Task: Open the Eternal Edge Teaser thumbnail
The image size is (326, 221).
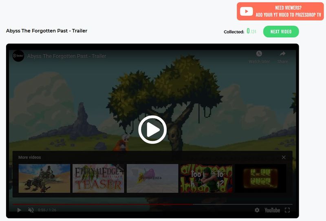Action: click(x=98, y=178)
